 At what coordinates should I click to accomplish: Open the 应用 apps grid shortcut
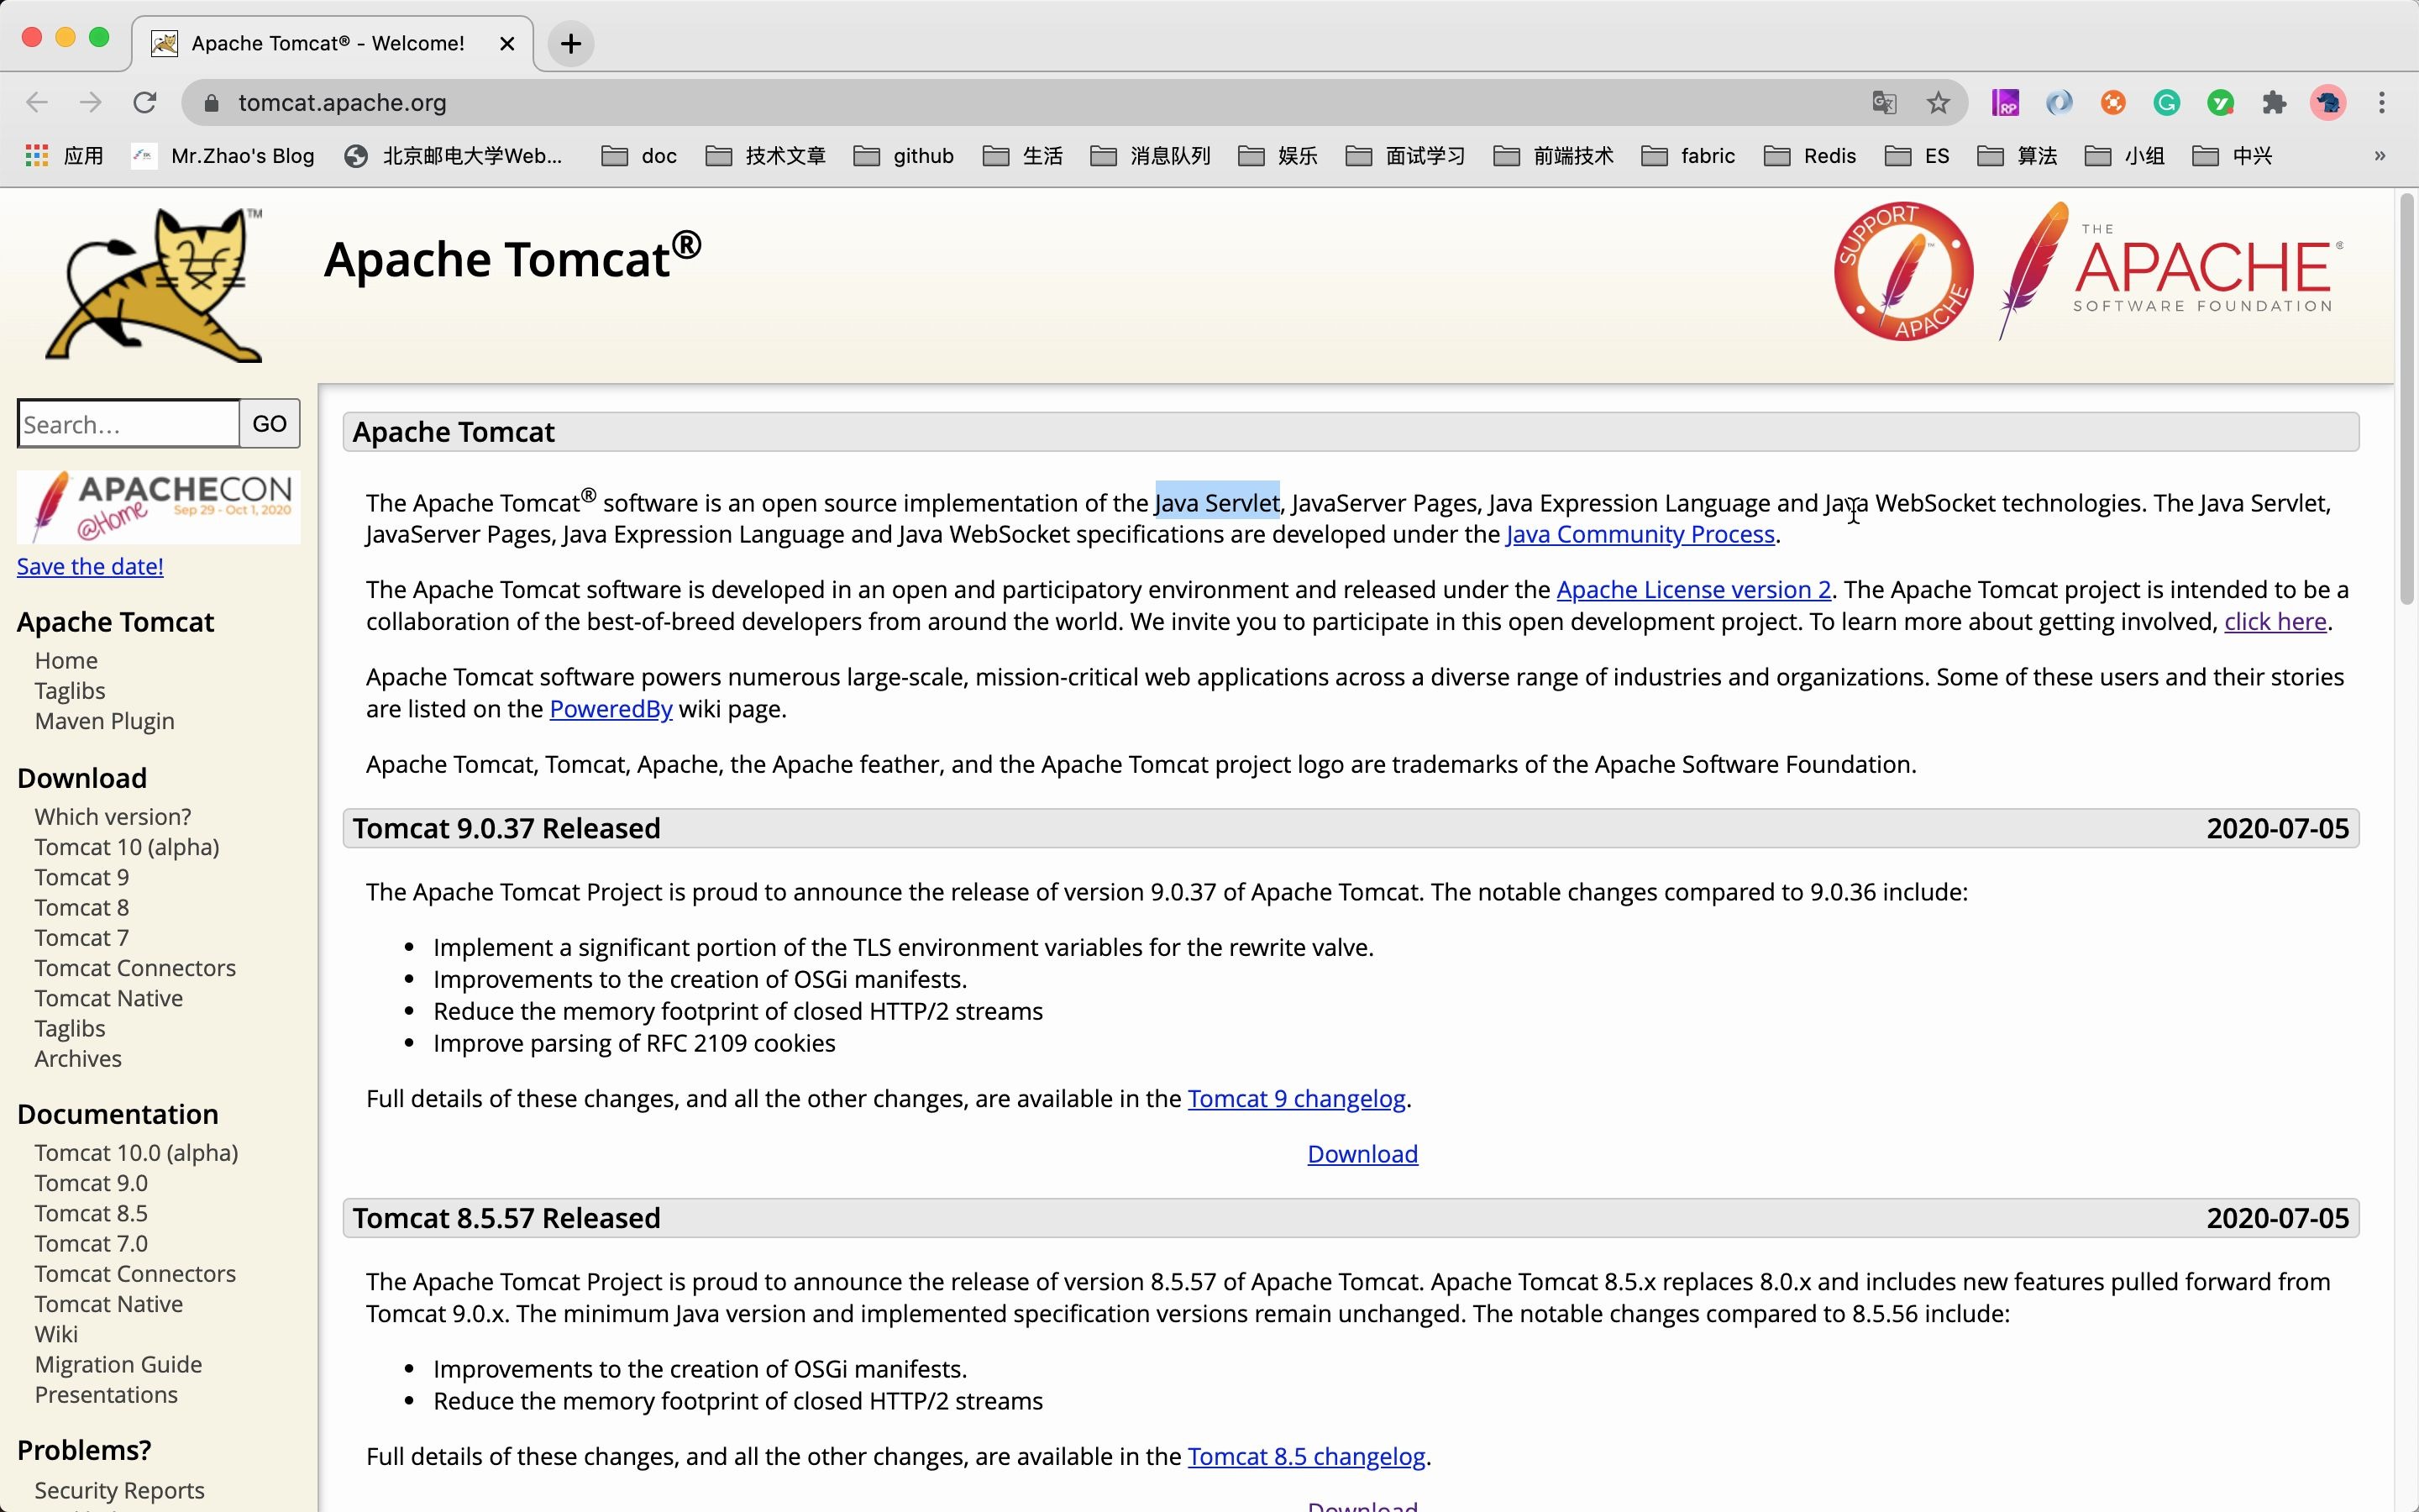point(64,155)
